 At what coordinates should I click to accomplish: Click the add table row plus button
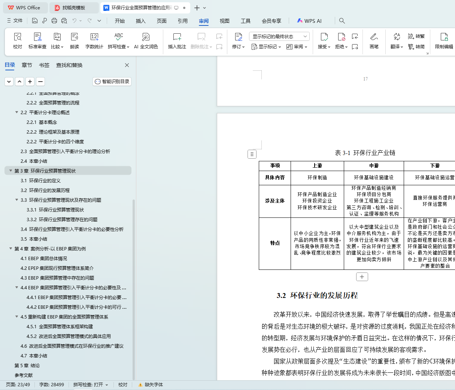pos(362,277)
